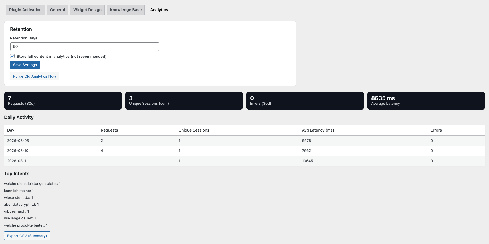Open the Widget Design tab

coord(87,10)
